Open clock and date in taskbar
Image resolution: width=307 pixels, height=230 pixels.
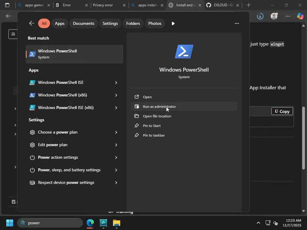292,223
